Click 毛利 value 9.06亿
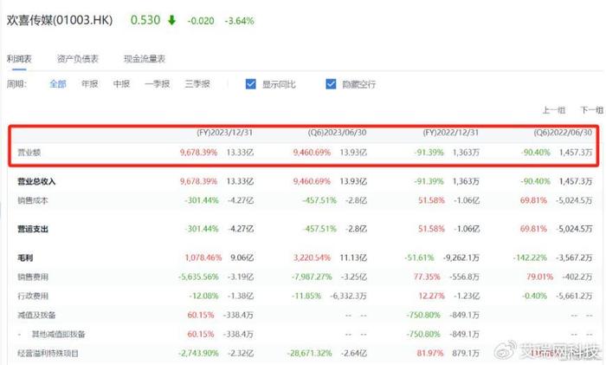The image size is (606, 365). (242, 257)
